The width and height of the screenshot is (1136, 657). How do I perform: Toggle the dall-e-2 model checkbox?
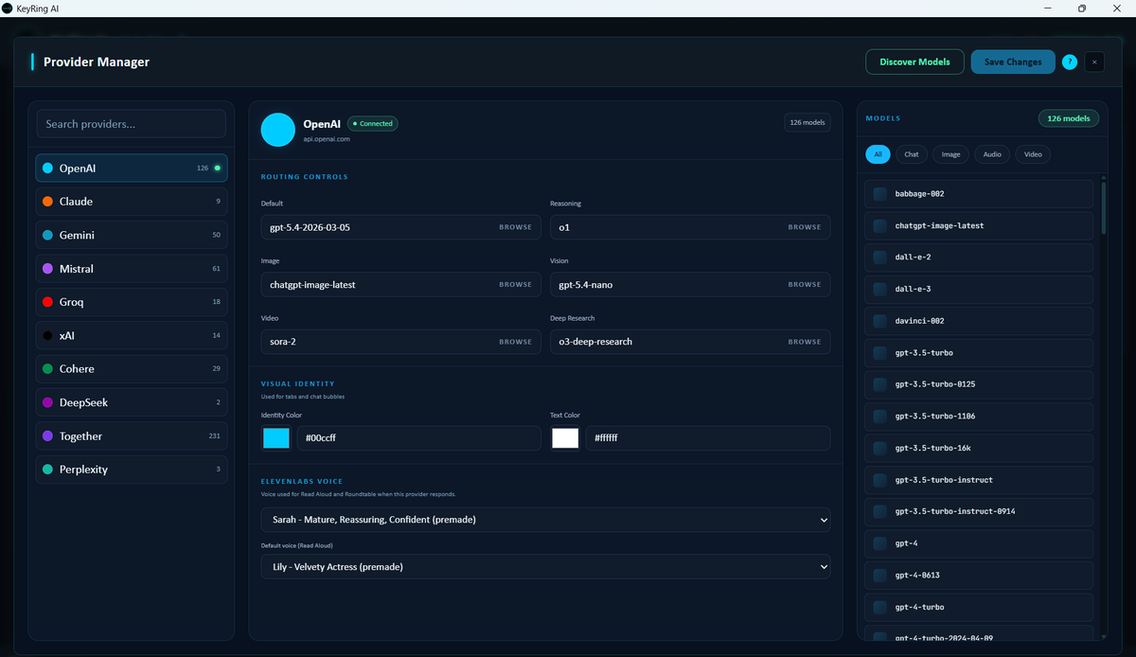(880, 257)
